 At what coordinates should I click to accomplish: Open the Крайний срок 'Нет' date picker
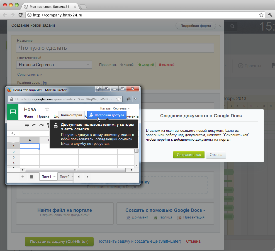44,82
